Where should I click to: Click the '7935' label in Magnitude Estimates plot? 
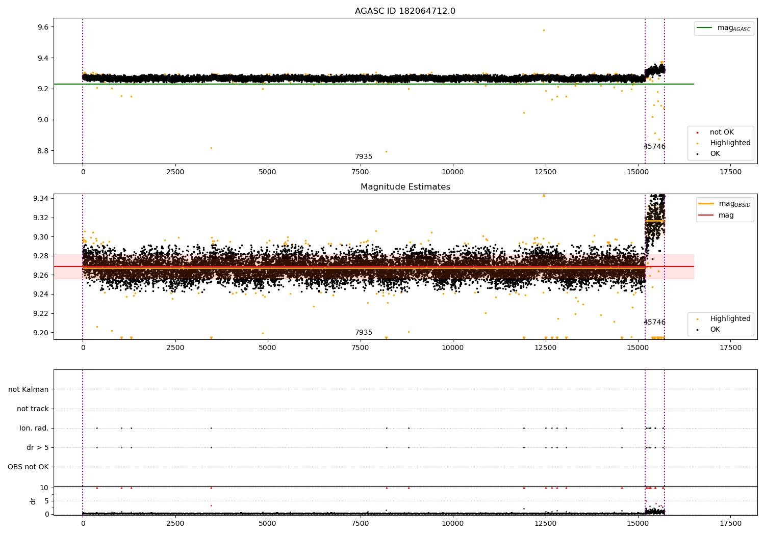[364, 333]
